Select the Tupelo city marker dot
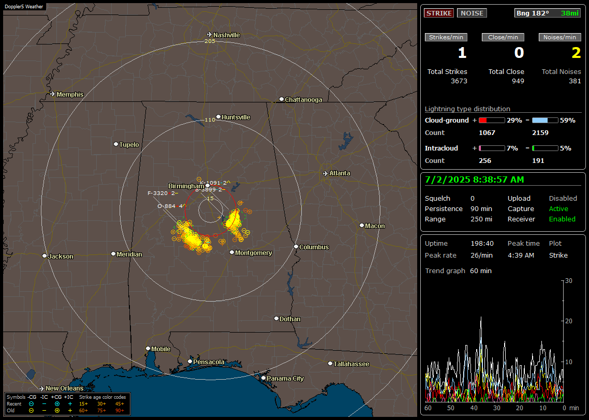The width and height of the screenshot is (589, 420). pos(116,144)
